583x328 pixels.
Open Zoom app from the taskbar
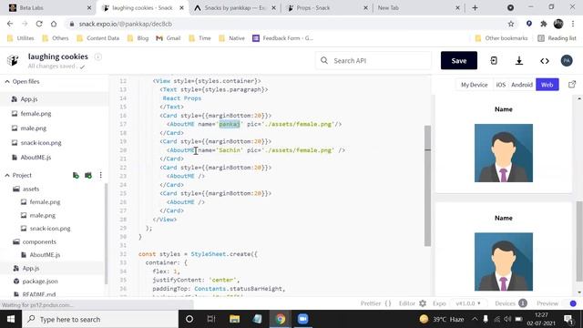pyautogui.click(x=302, y=319)
